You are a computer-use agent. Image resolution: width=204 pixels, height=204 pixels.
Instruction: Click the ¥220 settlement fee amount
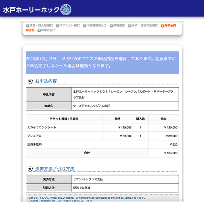(174, 144)
